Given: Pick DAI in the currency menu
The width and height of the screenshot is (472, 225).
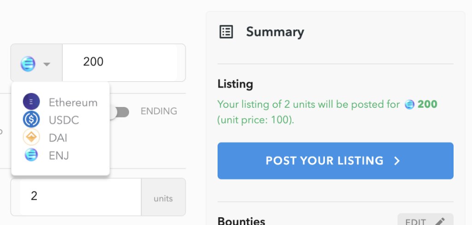Looking at the screenshot, I should point(58,138).
